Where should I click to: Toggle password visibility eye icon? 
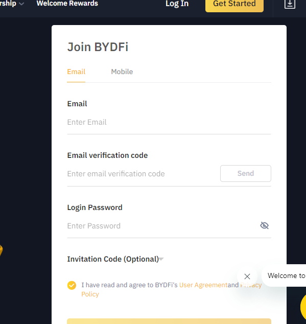coord(264,225)
